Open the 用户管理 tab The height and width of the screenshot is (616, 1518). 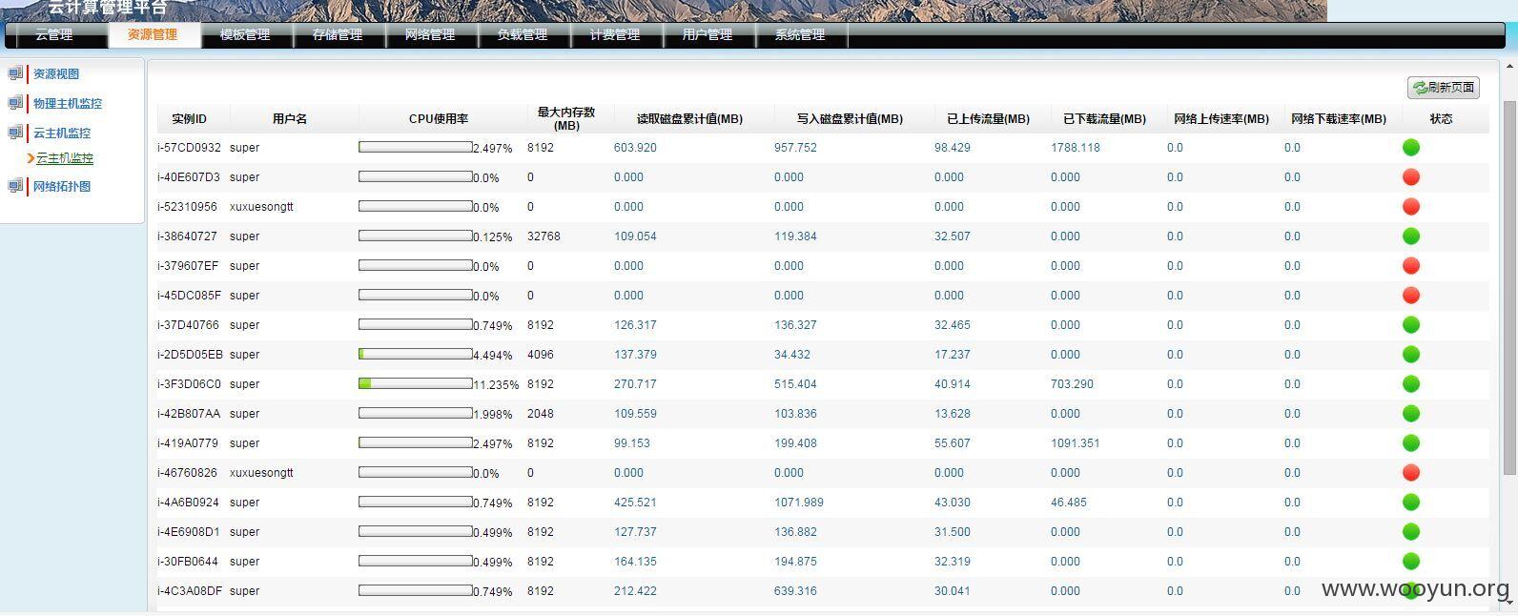click(708, 34)
